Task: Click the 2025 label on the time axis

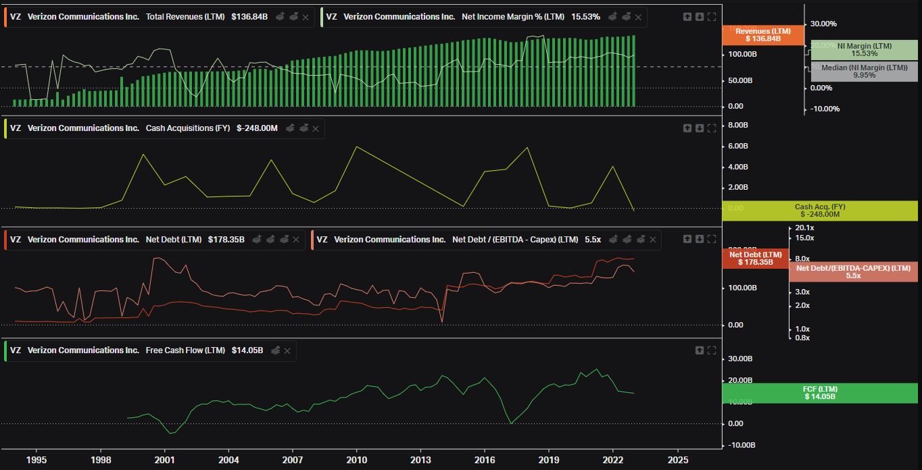Action: point(677,460)
